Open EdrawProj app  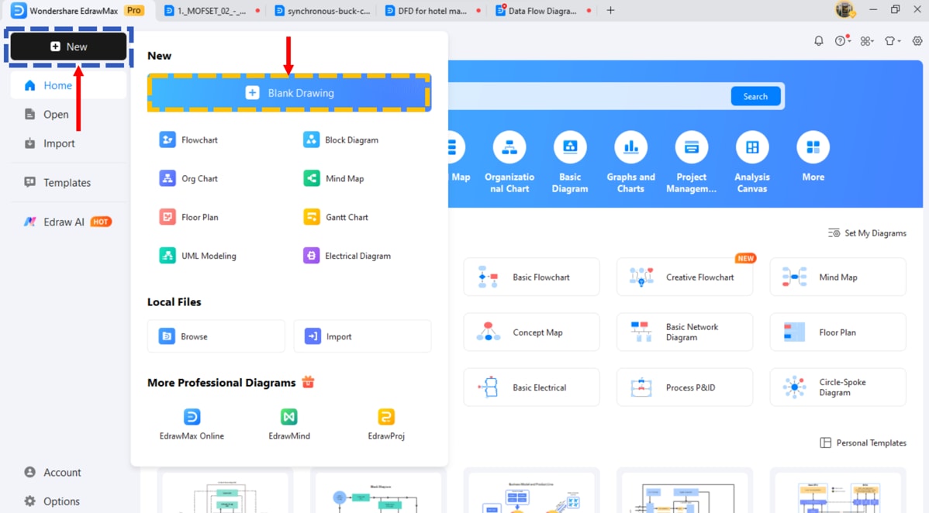tap(386, 424)
